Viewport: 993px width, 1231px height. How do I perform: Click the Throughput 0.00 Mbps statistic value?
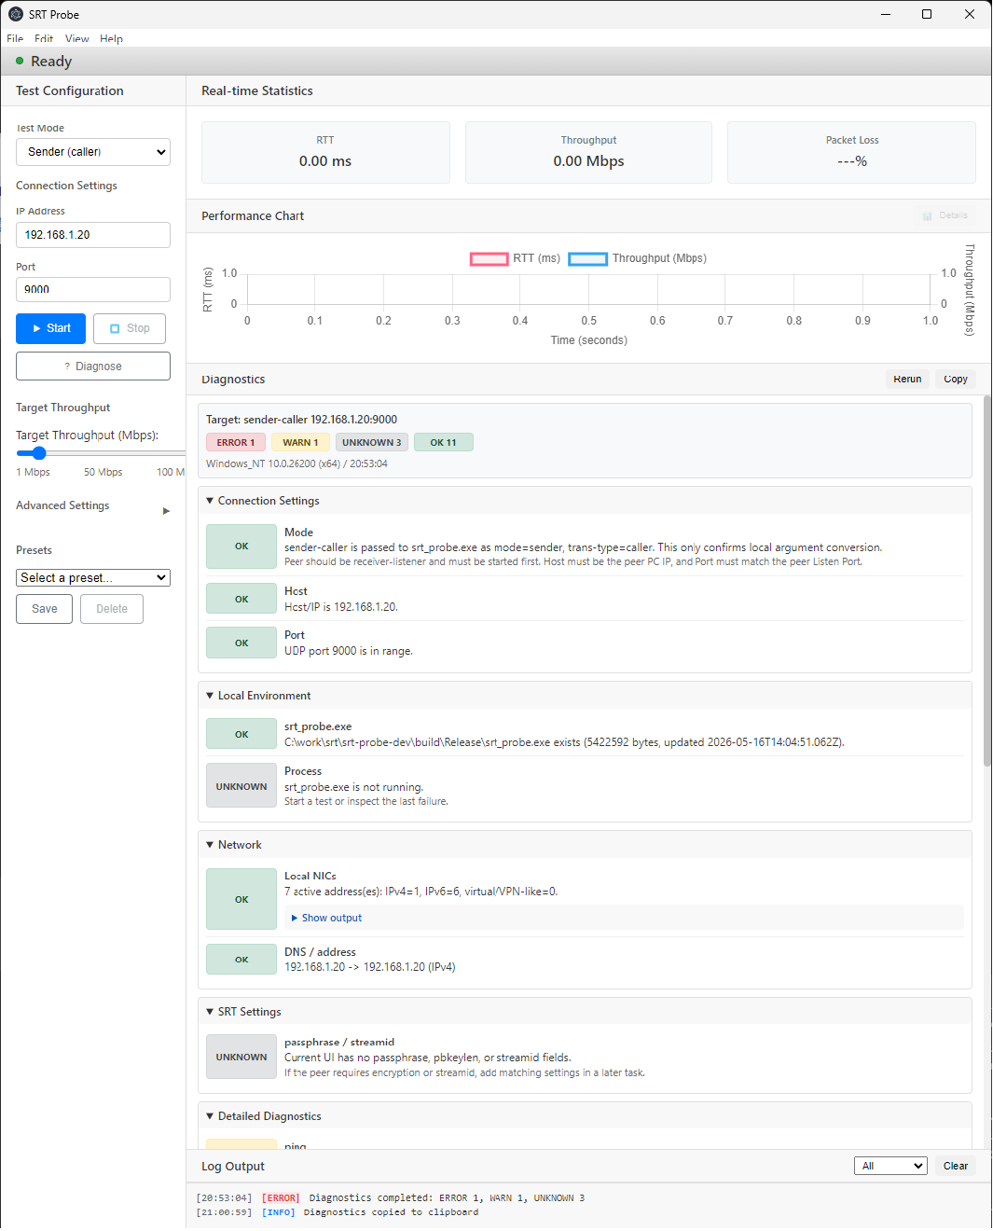(x=588, y=161)
